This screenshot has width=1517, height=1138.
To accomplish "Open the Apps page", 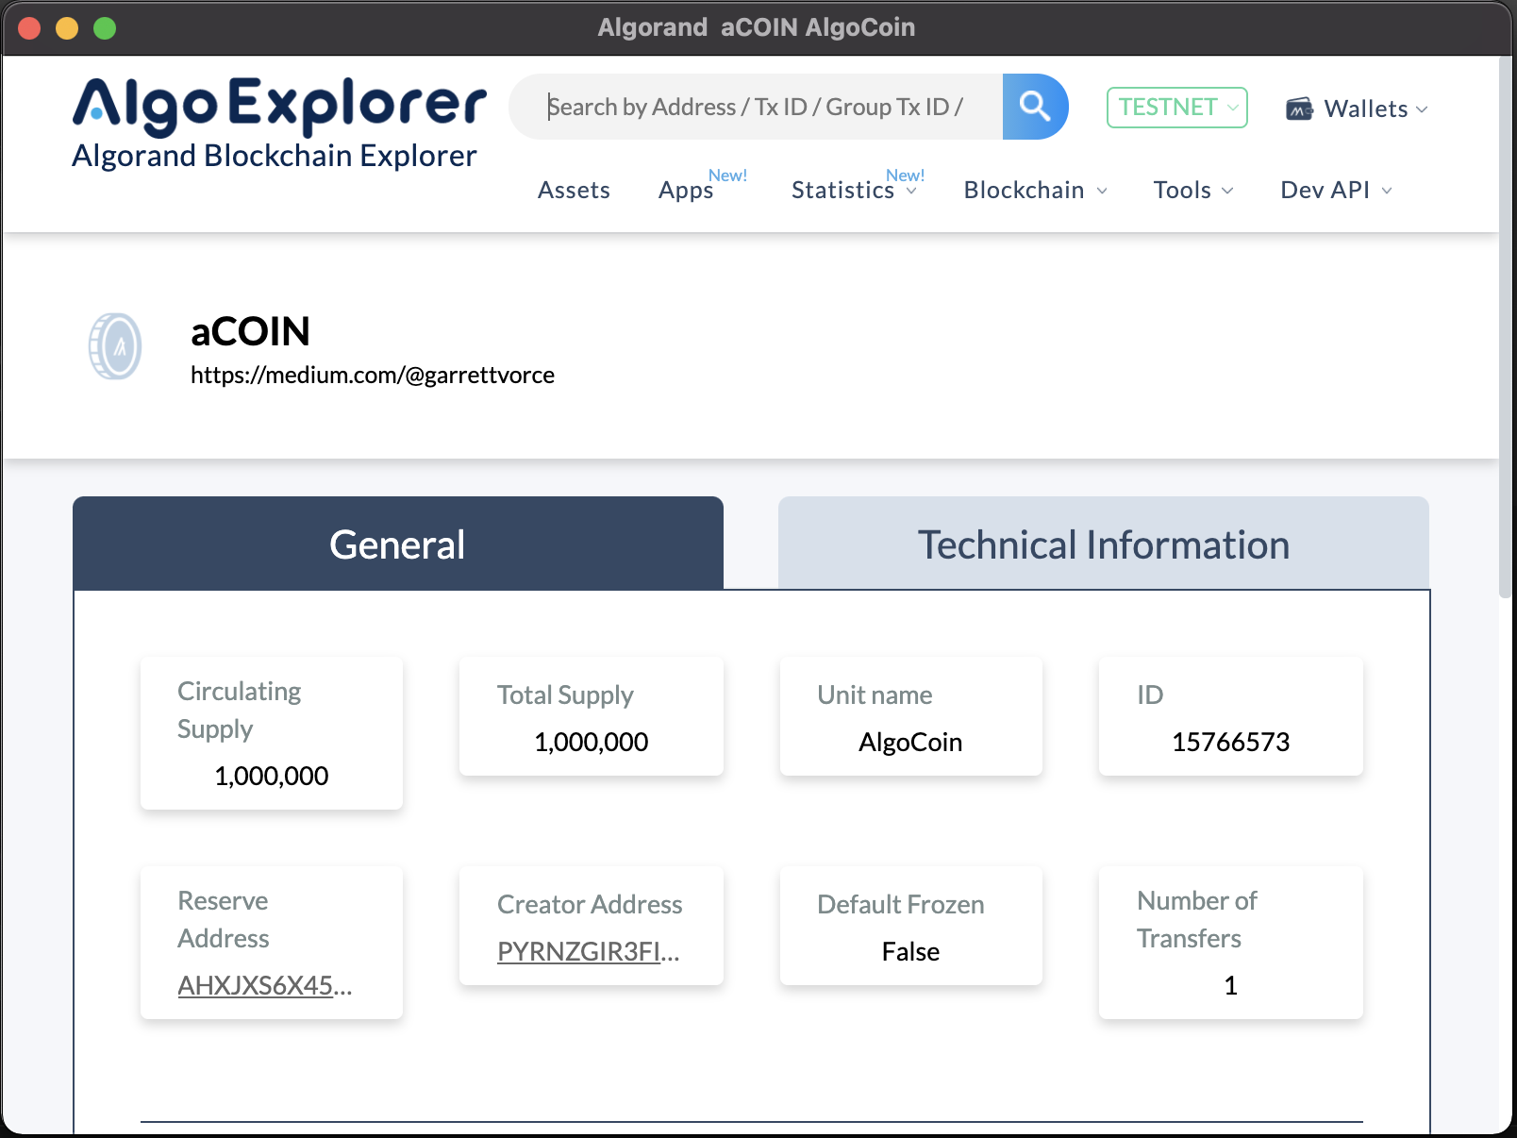I will pyautogui.click(x=686, y=191).
